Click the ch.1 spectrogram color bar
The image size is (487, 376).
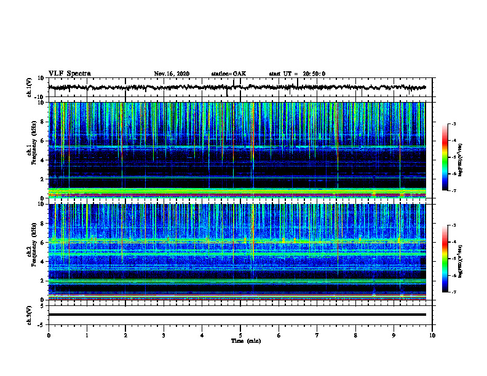[445, 157]
